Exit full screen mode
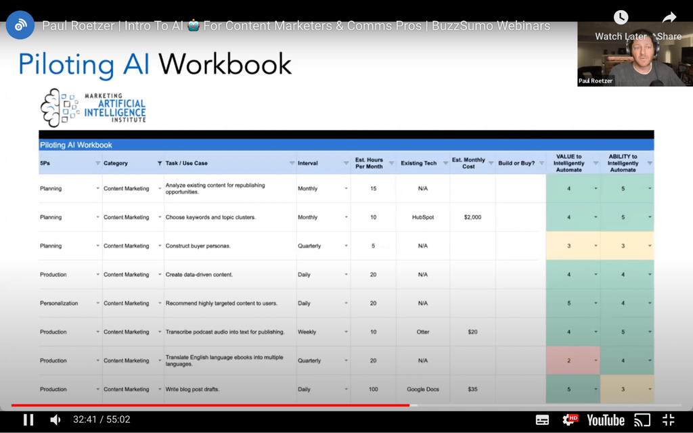This screenshot has width=693, height=433. pos(668,420)
